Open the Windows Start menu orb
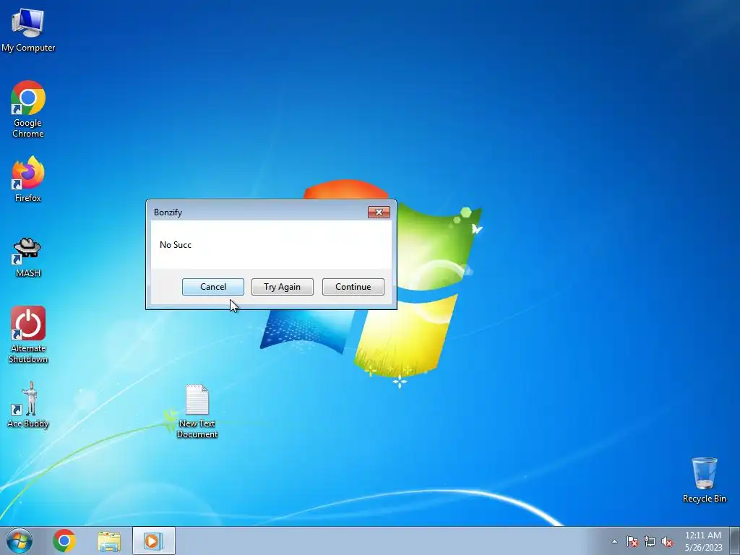Screen dimensions: 740x555 20,541
